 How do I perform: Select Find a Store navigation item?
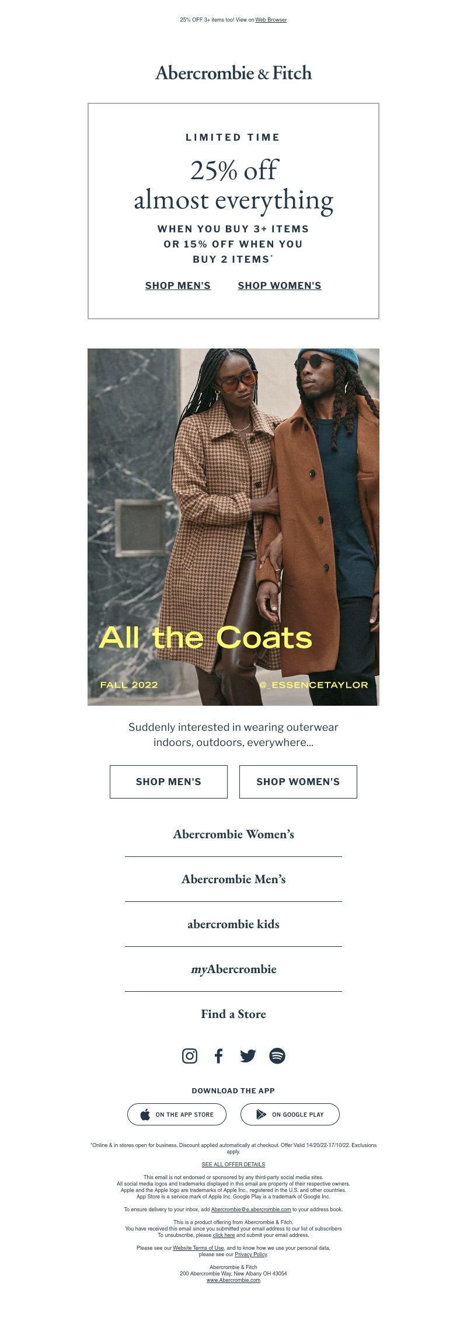point(233,1014)
